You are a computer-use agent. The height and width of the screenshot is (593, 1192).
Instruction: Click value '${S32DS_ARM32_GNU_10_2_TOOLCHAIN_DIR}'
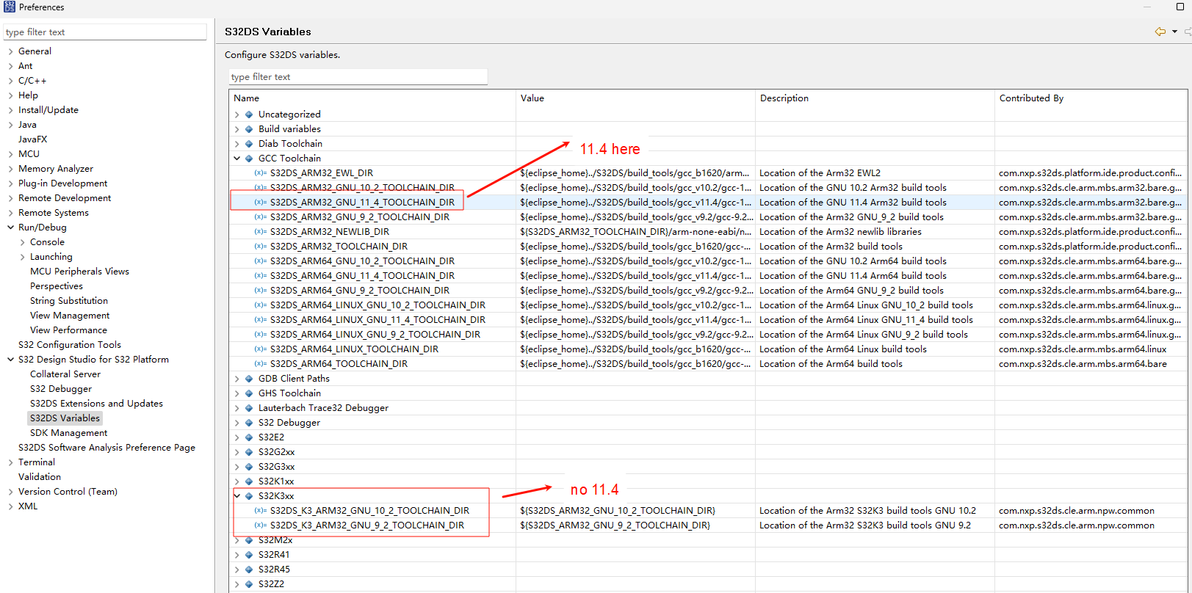pos(618,511)
